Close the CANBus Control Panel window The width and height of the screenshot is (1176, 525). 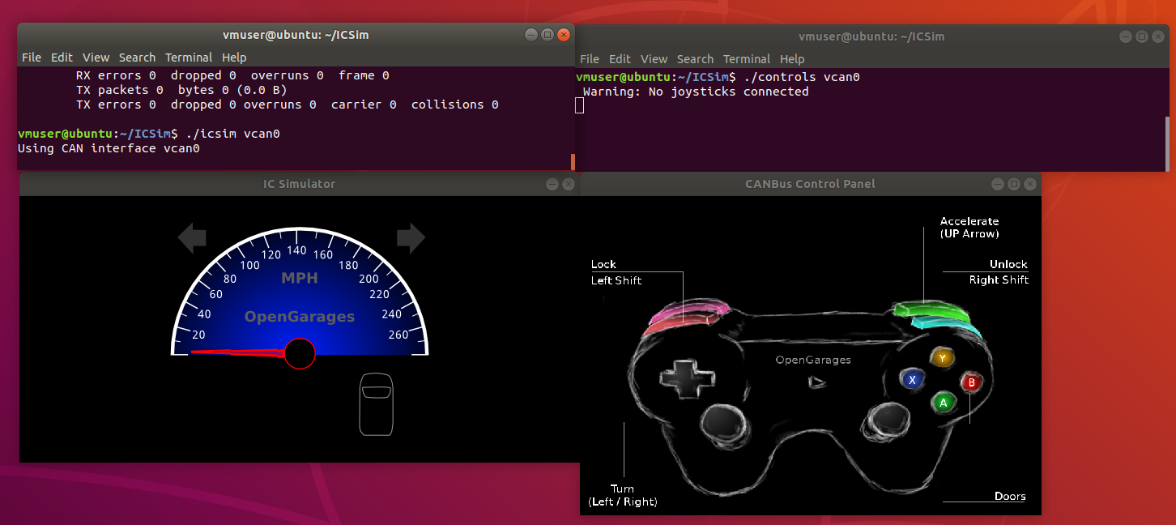click(x=1029, y=184)
